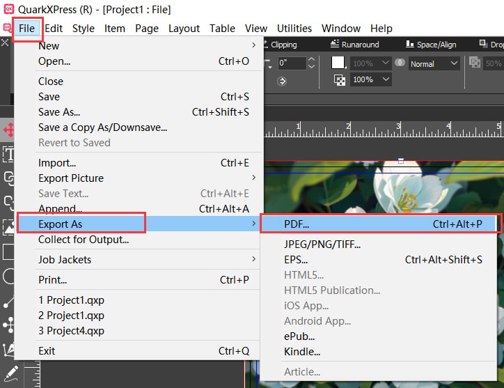Open the Normal blend mode dropdown
Viewport: 504px width, 388px height.
point(434,63)
